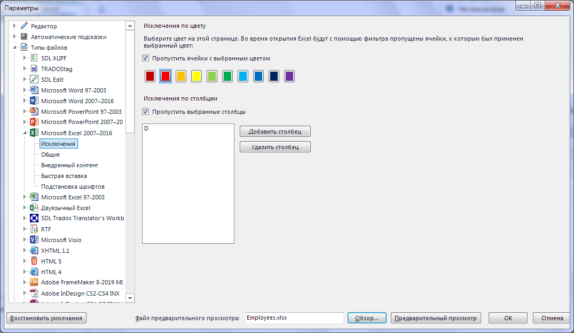
Task: Open the Общие settings page
Action: 50,154
